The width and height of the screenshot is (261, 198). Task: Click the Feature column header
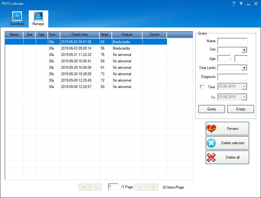point(127,35)
